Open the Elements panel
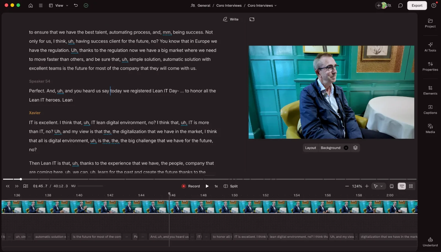Image resolution: width=441 pixels, height=252 pixels. click(430, 90)
